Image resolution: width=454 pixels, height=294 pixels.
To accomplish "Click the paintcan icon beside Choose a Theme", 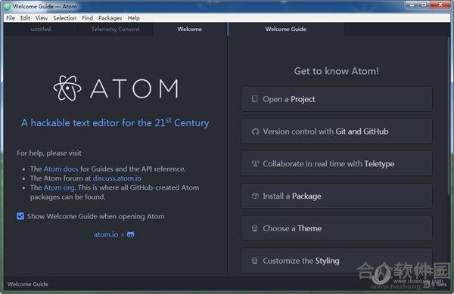I will tap(254, 228).
